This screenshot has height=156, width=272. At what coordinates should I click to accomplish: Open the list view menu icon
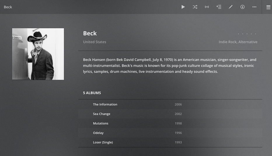click(x=268, y=7)
